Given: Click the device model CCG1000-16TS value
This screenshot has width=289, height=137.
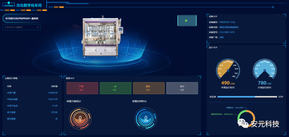Looking at the screenshot, I should 227,32.
